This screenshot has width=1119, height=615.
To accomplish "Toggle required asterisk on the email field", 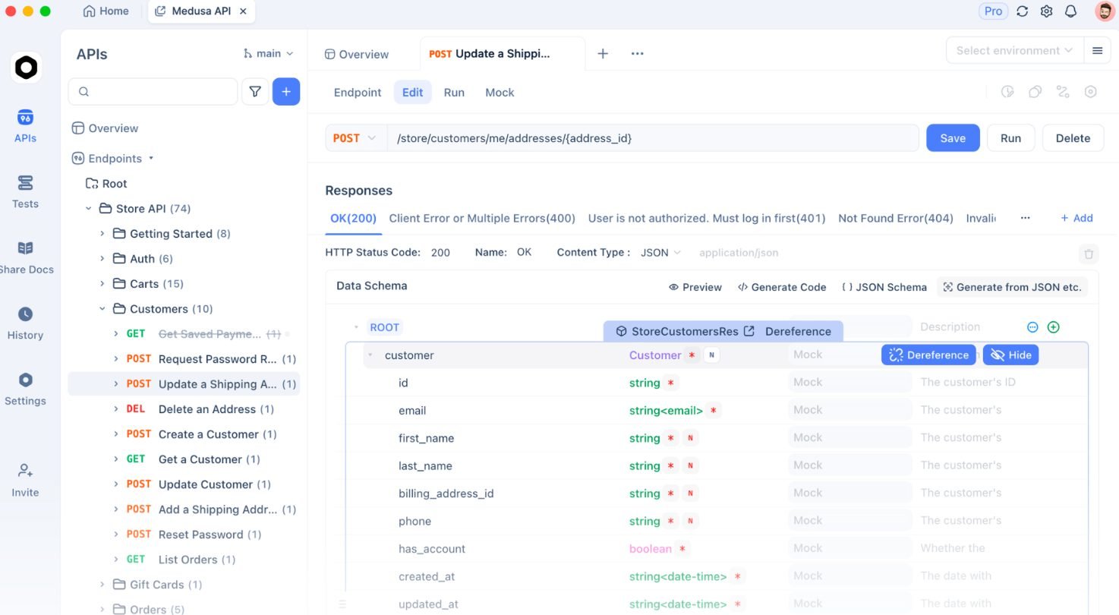I will click(x=713, y=411).
